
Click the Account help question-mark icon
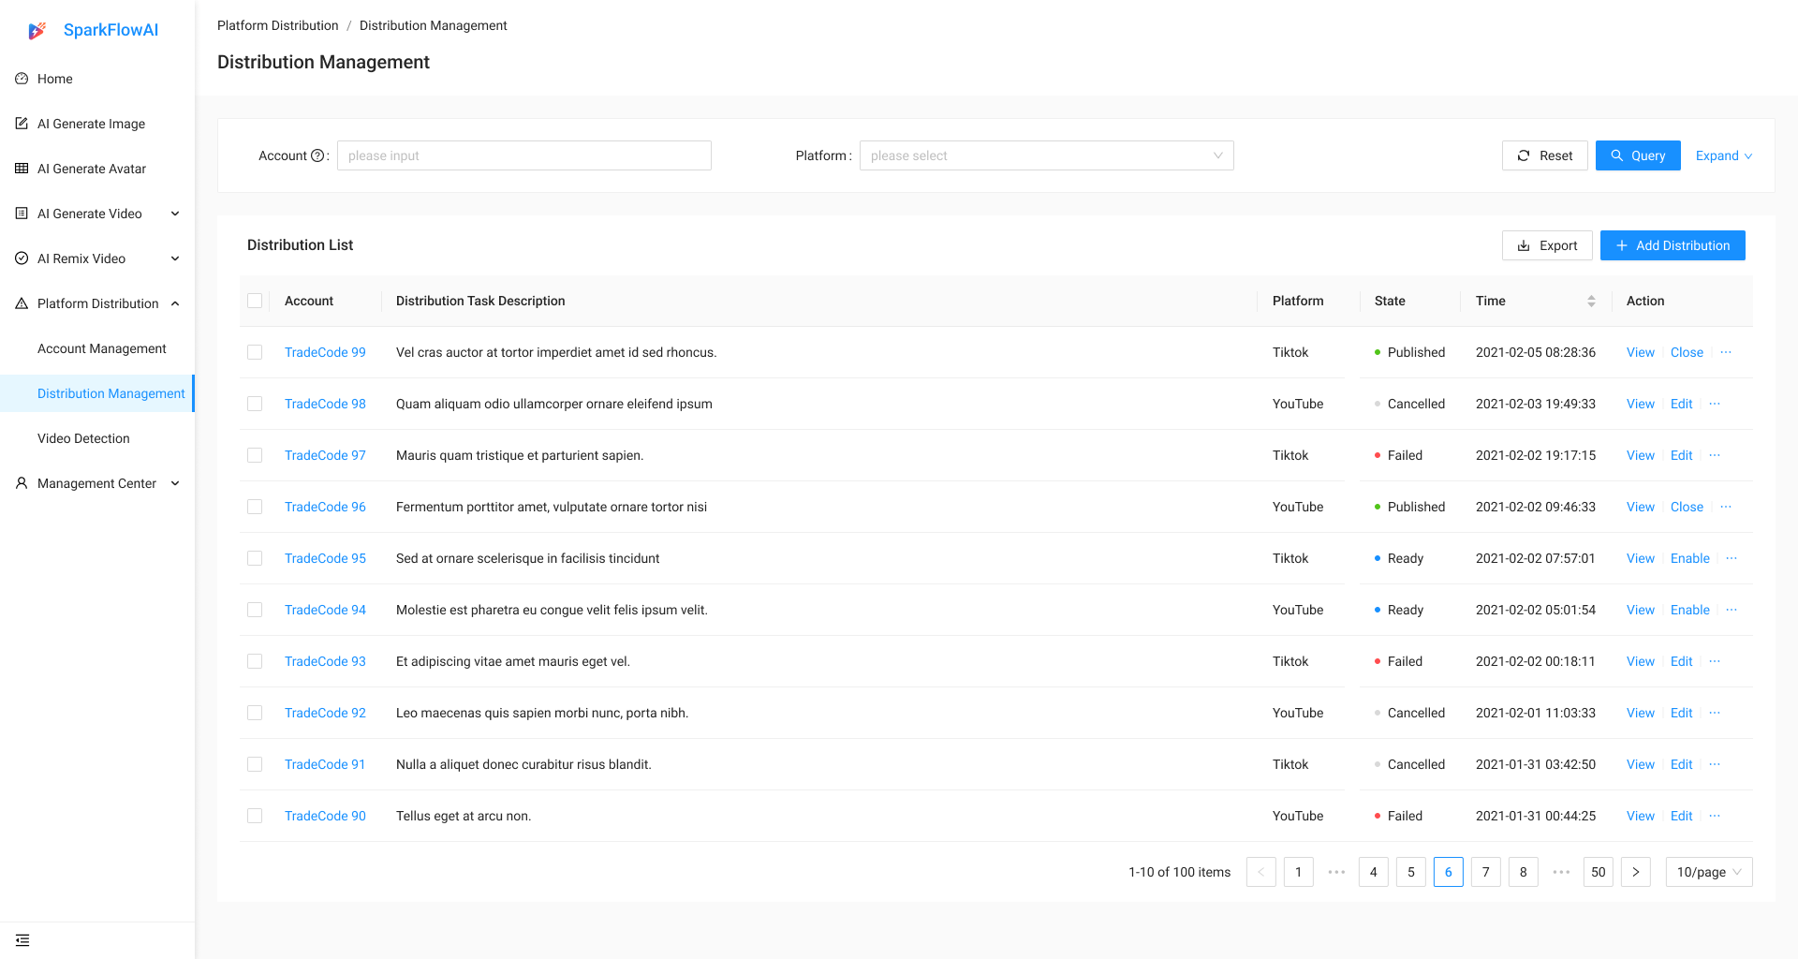click(x=317, y=155)
